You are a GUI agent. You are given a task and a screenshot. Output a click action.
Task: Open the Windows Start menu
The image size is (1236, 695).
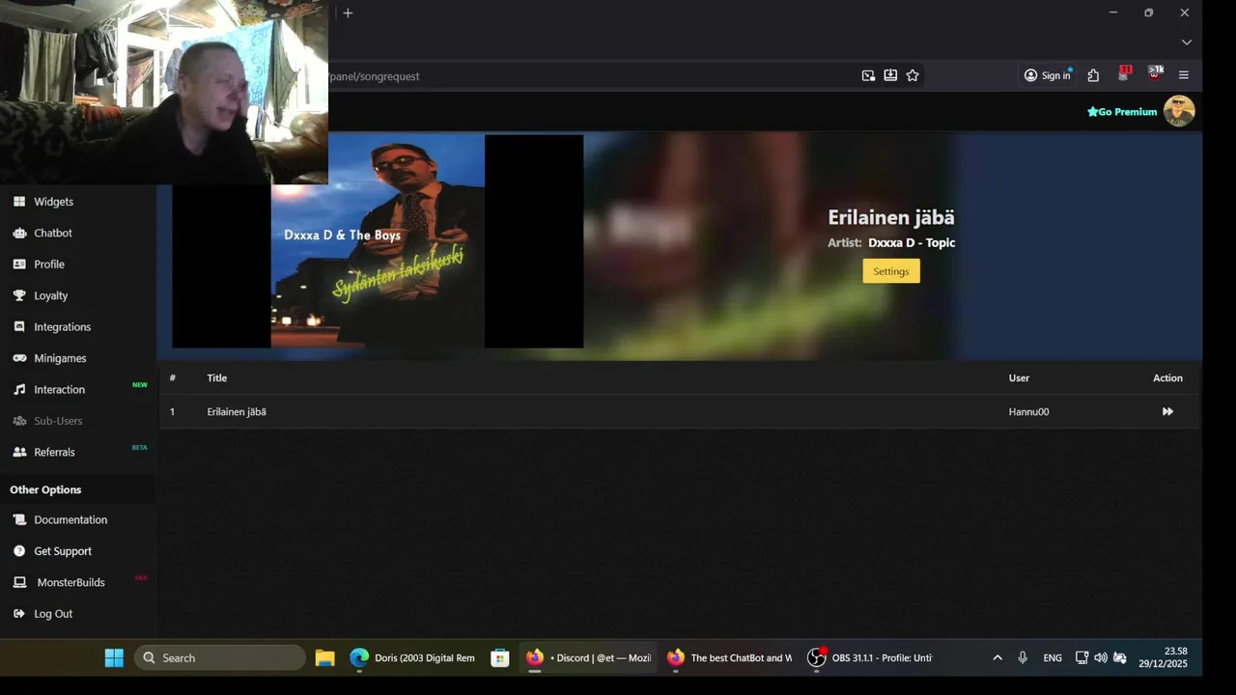tap(114, 658)
